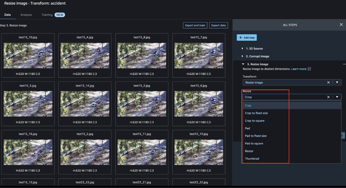Expand step 2. Corrupt image
Screen dimensions: 346x188
coord(243,57)
